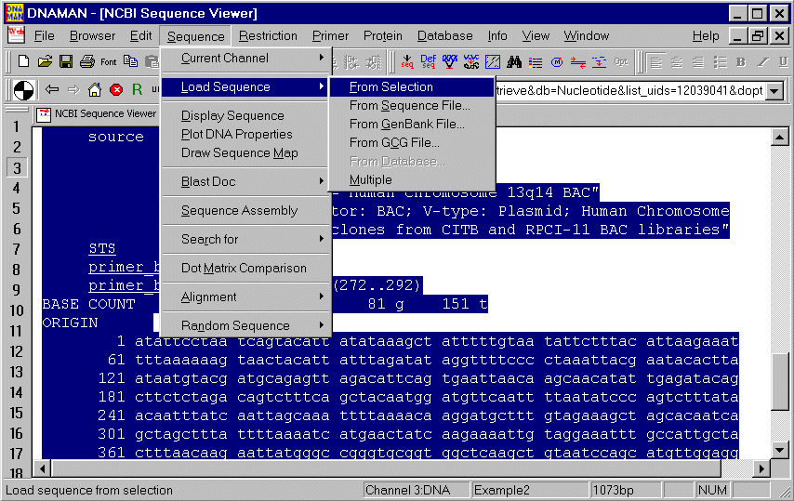Click the Def seq toolbar icon
The height and width of the screenshot is (501, 794).
429,61
